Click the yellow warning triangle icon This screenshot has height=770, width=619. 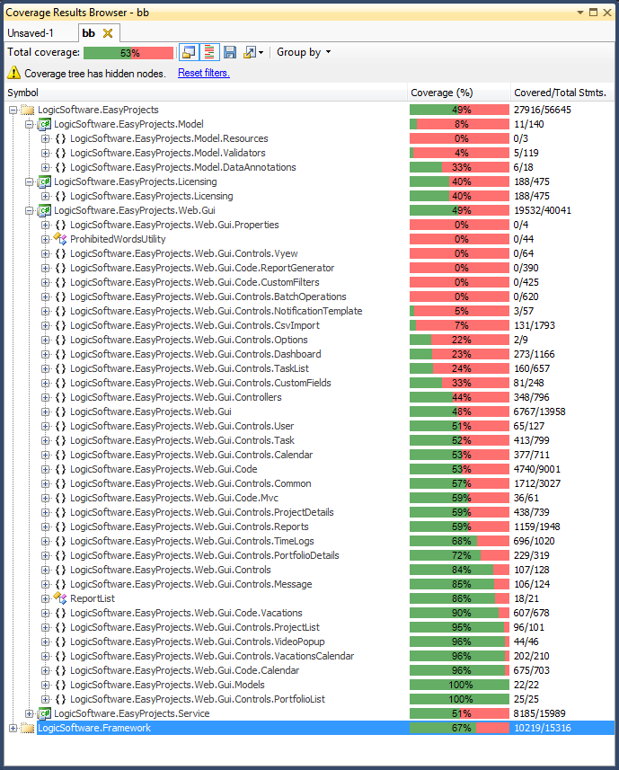(x=13, y=73)
